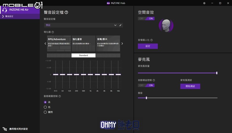Open help icon beside 動態範圍控制
Viewport: 232px width, 133px height.
pyautogui.click(x=59, y=96)
